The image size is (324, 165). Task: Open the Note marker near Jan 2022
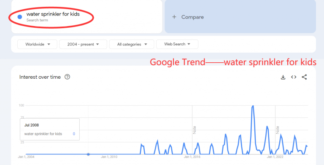tap(278, 130)
